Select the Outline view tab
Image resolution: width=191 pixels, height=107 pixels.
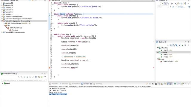(x=161, y=42)
